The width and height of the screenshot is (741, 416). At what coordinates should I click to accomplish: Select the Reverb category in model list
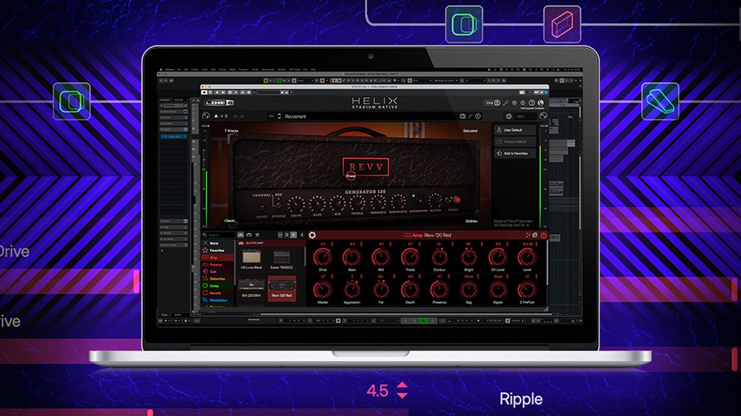(x=217, y=293)
